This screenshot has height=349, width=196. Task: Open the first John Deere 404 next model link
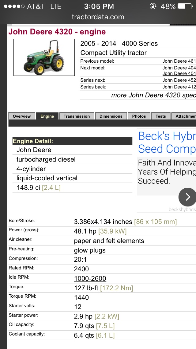(179, 68)
